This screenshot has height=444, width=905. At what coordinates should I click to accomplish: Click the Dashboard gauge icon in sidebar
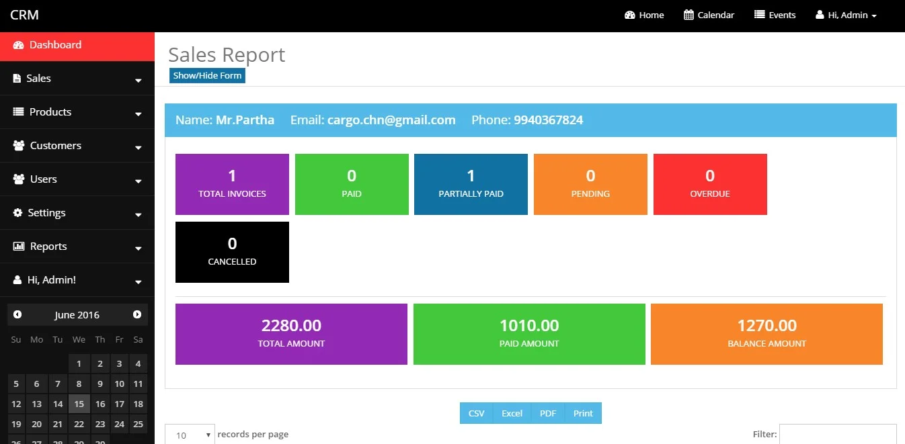pyautogui.click(x=18, y=45)
